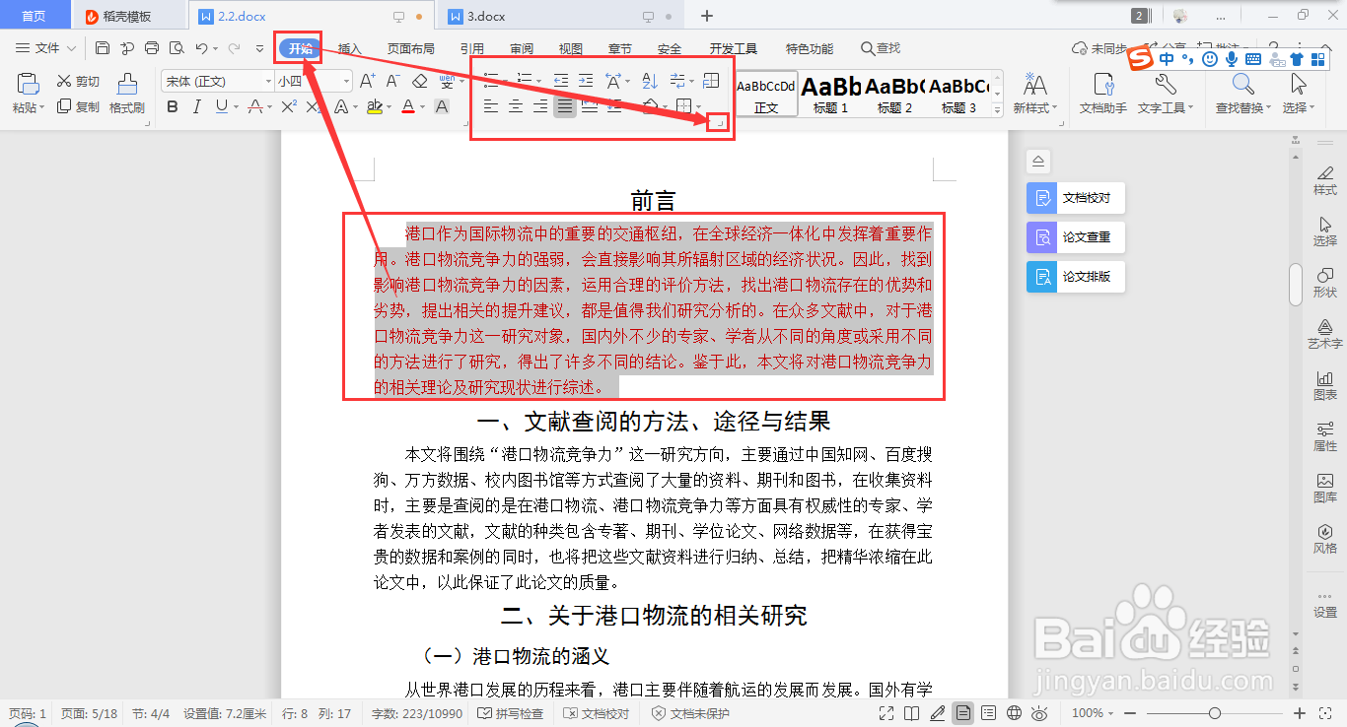Expand the 文件 file menu

[x=46, y=47]
